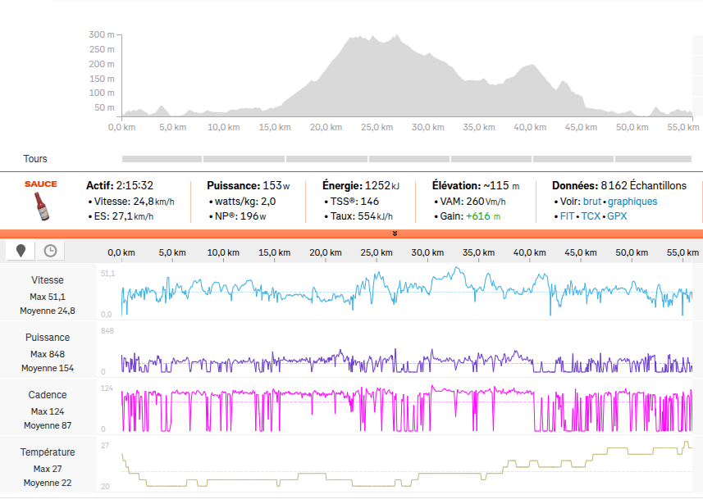Collapse the Sauce stats panel chevron

[395, 234]
